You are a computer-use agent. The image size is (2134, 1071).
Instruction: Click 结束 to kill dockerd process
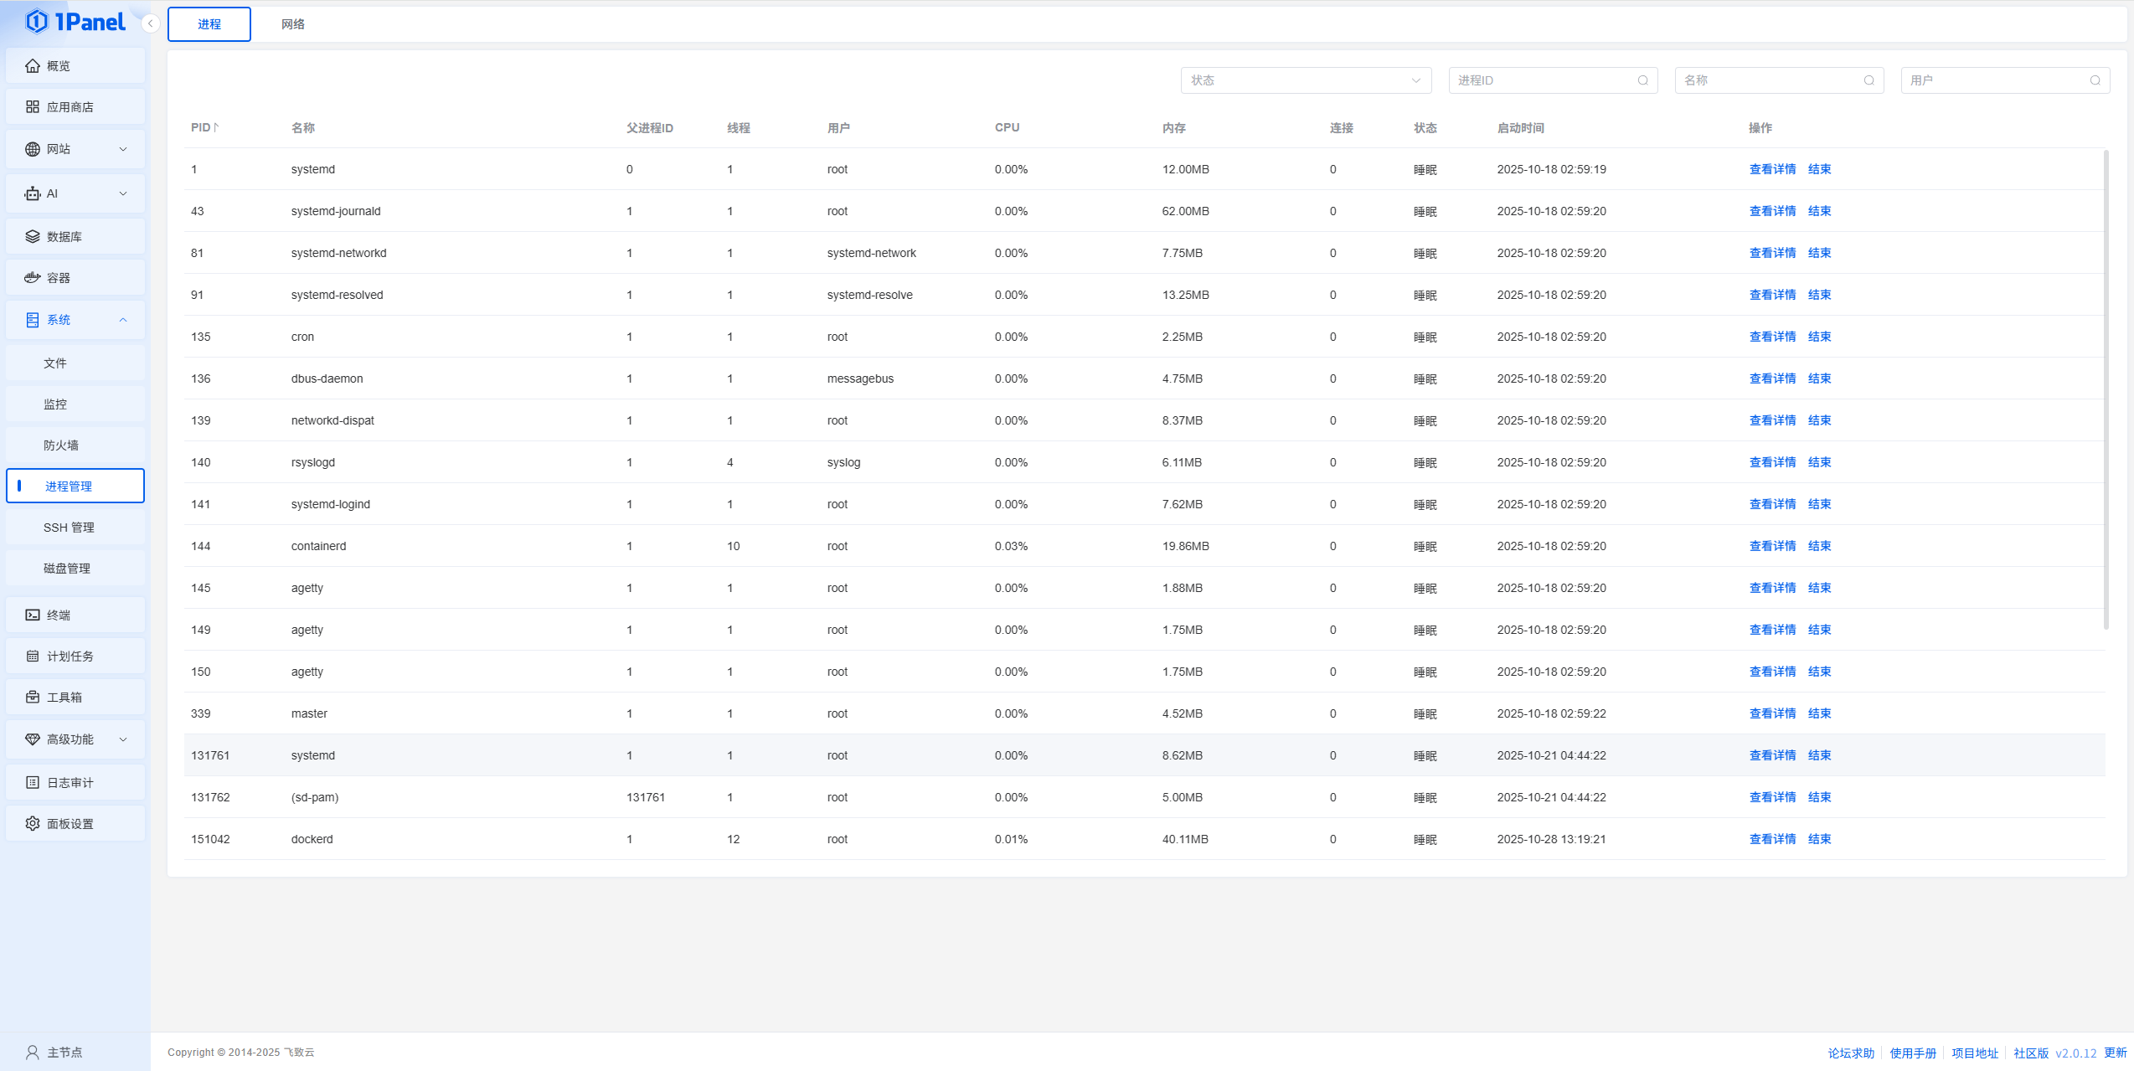click(x=1819, y=839)
